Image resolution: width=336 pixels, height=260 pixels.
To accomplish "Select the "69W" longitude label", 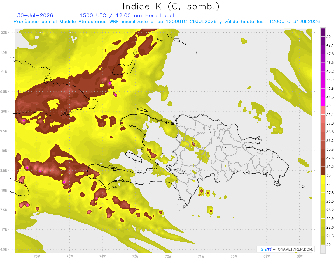I will click(267, 256).
